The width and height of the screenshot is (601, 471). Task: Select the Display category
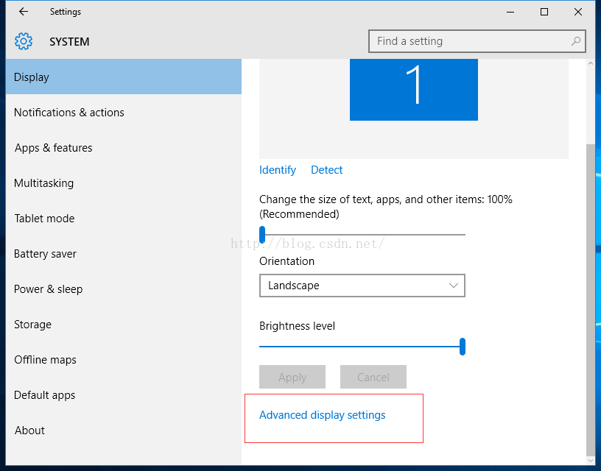(124, 77)
